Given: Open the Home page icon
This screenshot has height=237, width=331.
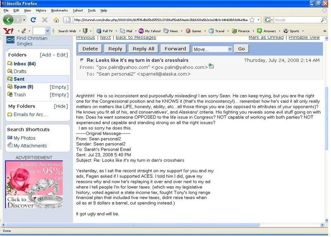Looking at the screenshot, I should 56,20.
